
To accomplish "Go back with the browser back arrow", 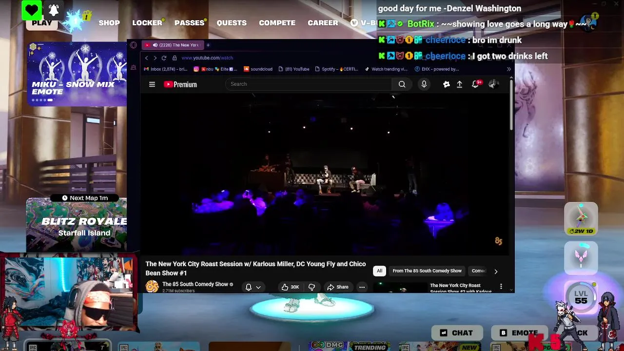I will click(146, 58).
